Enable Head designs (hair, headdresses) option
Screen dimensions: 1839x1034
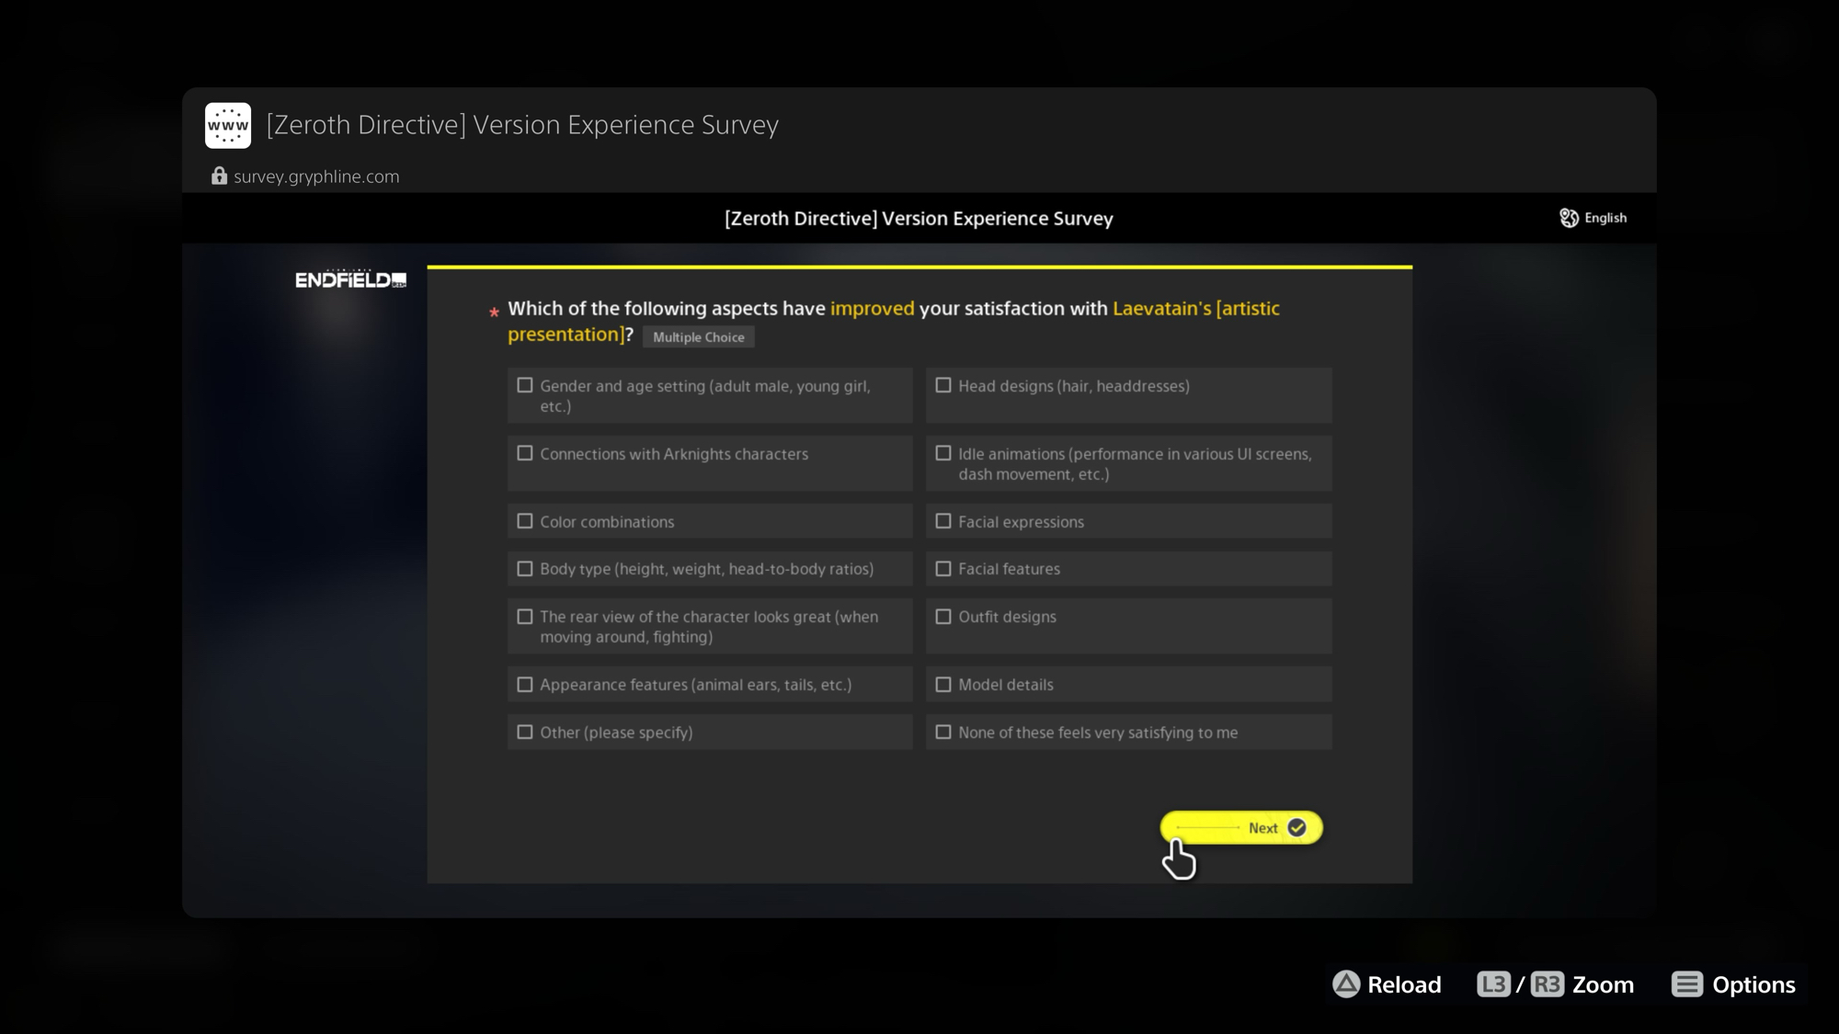click(x=943, y=386)
